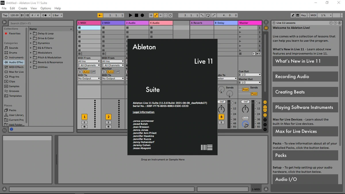Expand the Utilities folder
Screen dimensions: 345x194
pyautogui.click(x=31, y=67)
